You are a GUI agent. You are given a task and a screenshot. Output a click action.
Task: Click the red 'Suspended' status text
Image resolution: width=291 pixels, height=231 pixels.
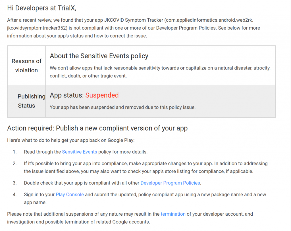click(x=102, y=95)
